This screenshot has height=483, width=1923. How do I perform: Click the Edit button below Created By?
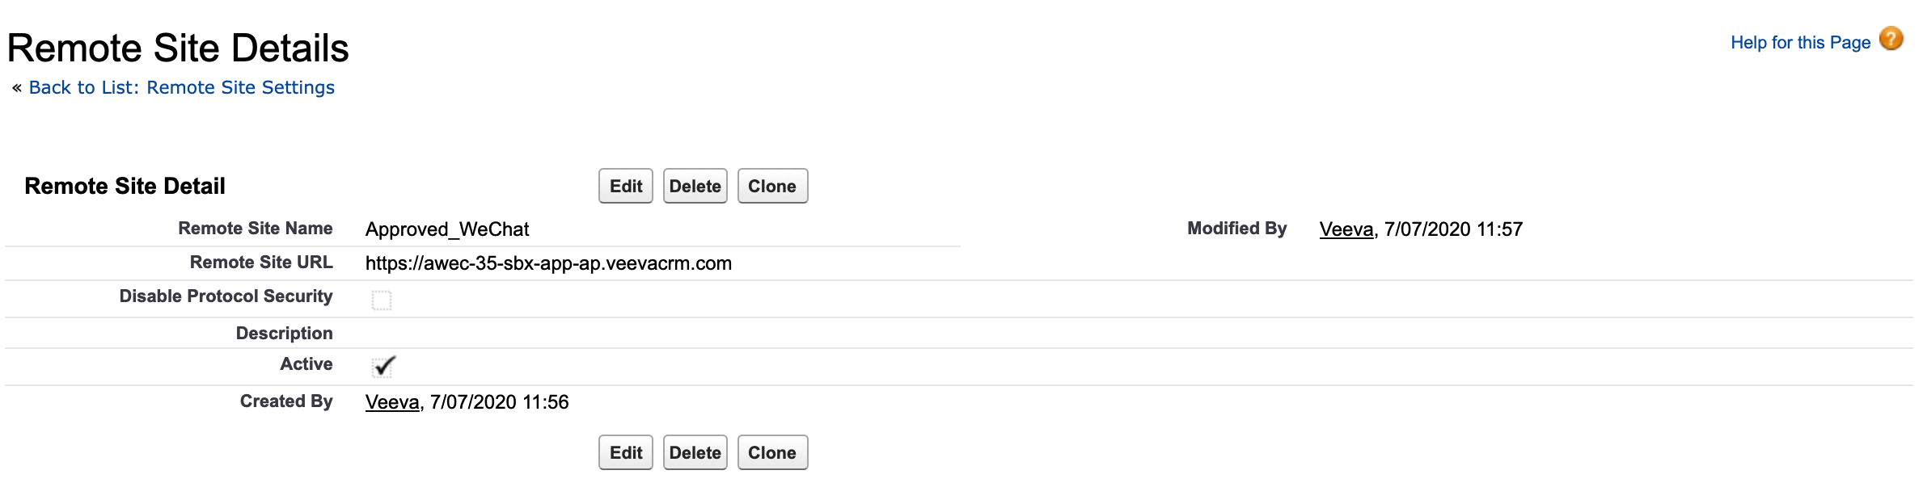tap(625, 452)
